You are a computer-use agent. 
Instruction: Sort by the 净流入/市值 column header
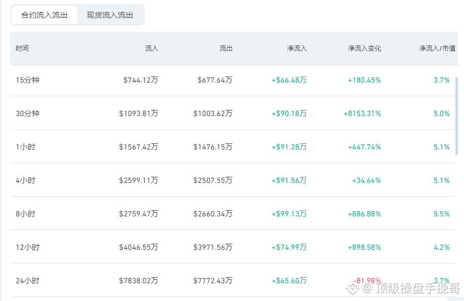(x=437, y=48)
